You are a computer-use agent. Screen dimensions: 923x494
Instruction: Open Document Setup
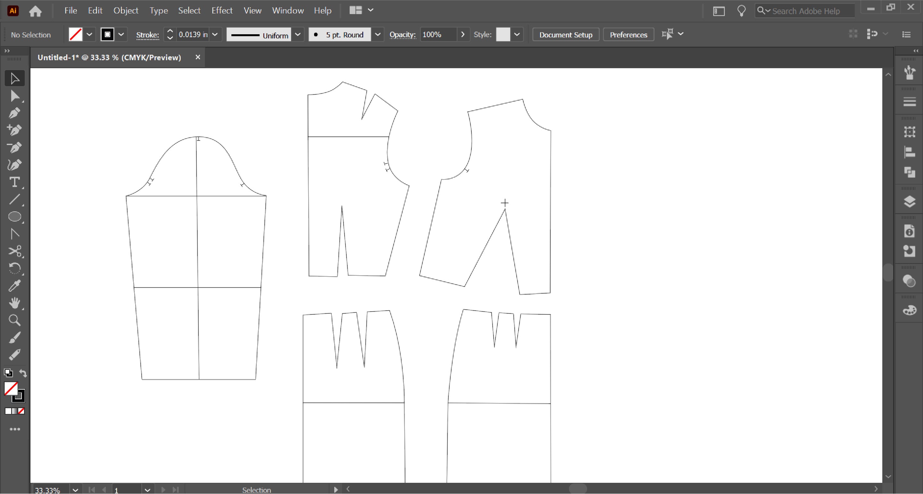[x=565, y=34]
